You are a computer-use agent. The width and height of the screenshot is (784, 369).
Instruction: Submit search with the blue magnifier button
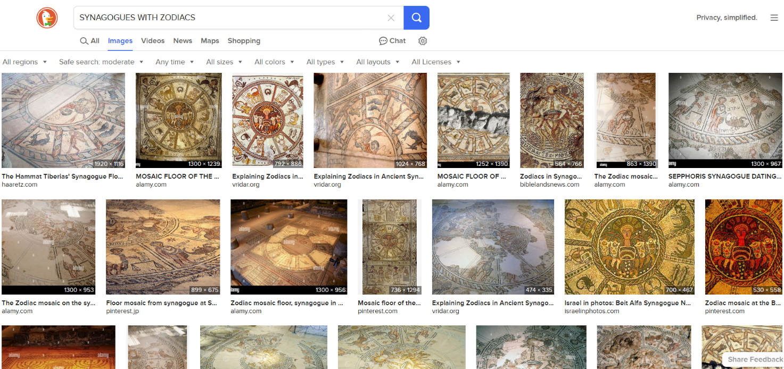[416, 18]
